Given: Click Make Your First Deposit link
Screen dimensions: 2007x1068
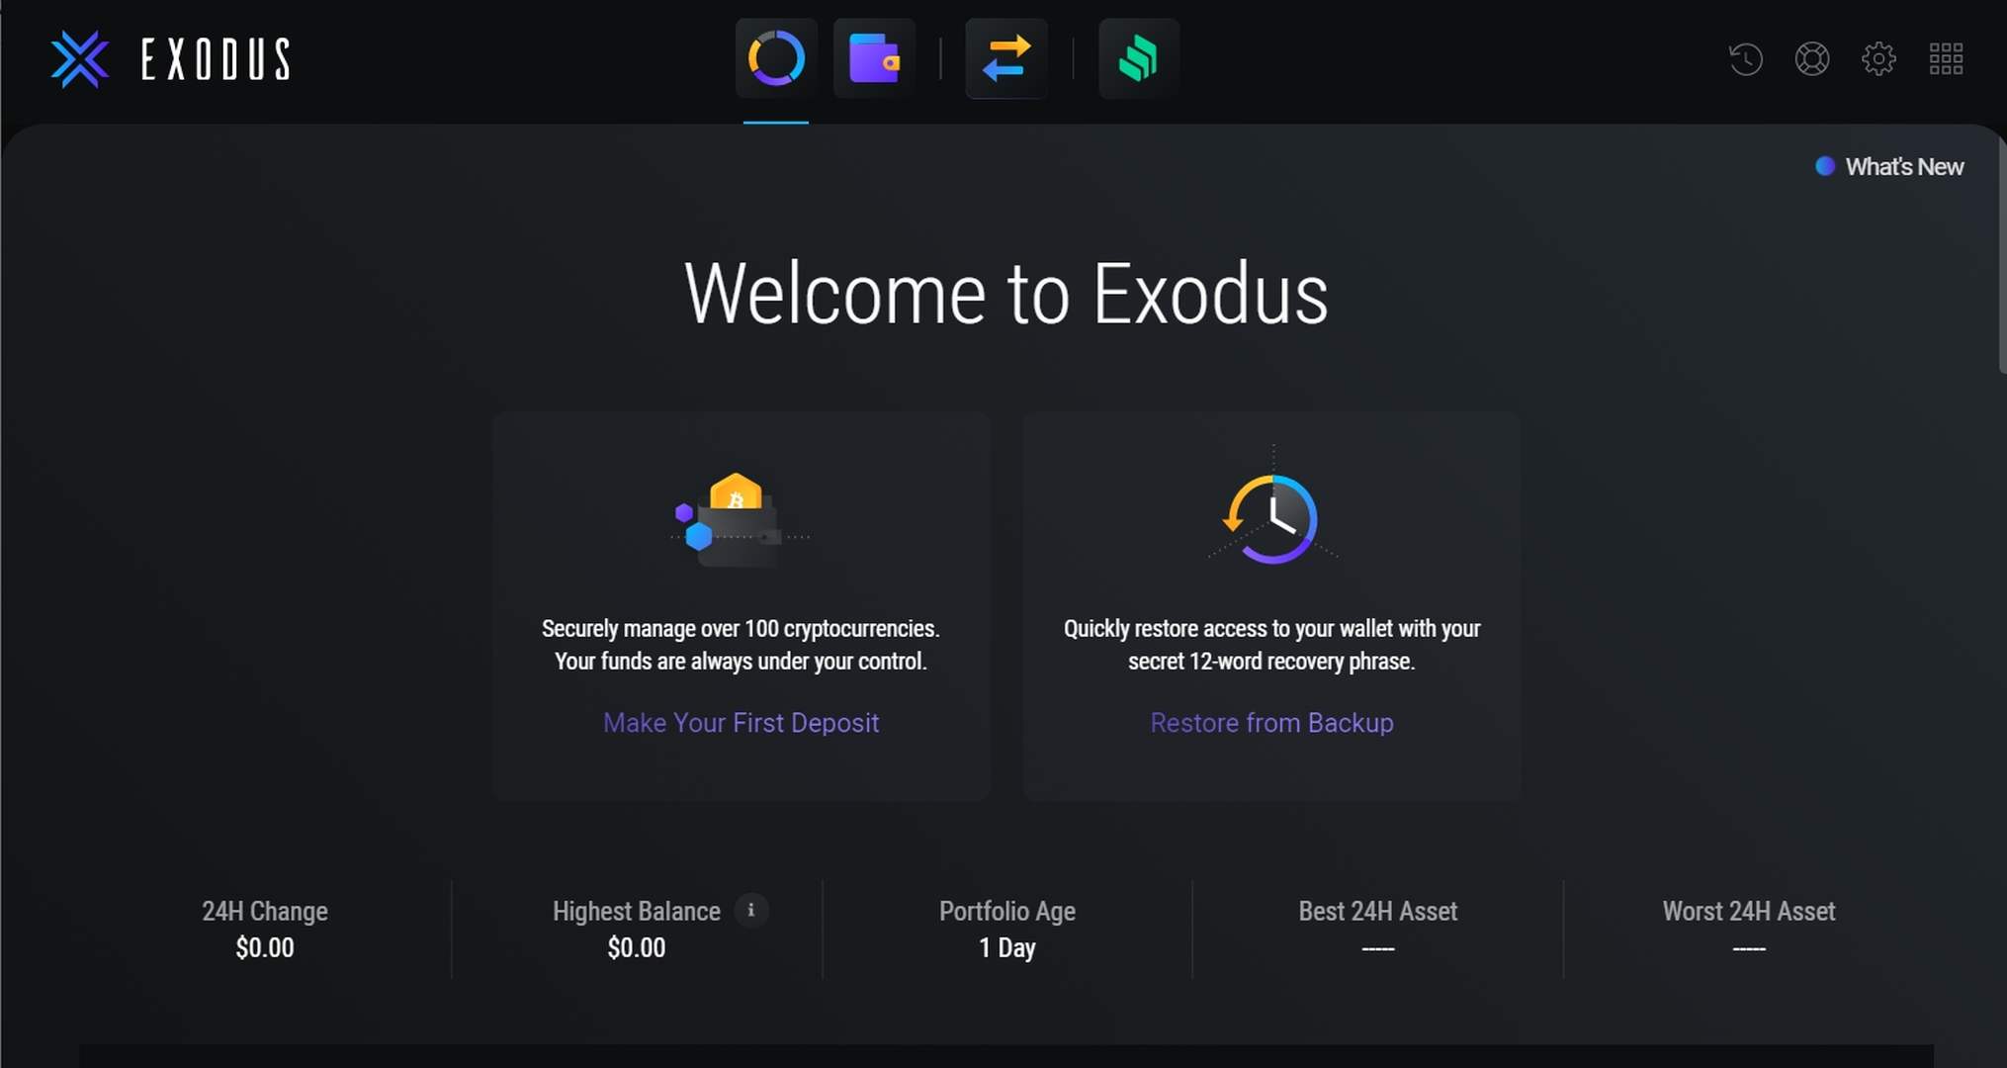Looking at the screenshot, I should pos(741,723).
